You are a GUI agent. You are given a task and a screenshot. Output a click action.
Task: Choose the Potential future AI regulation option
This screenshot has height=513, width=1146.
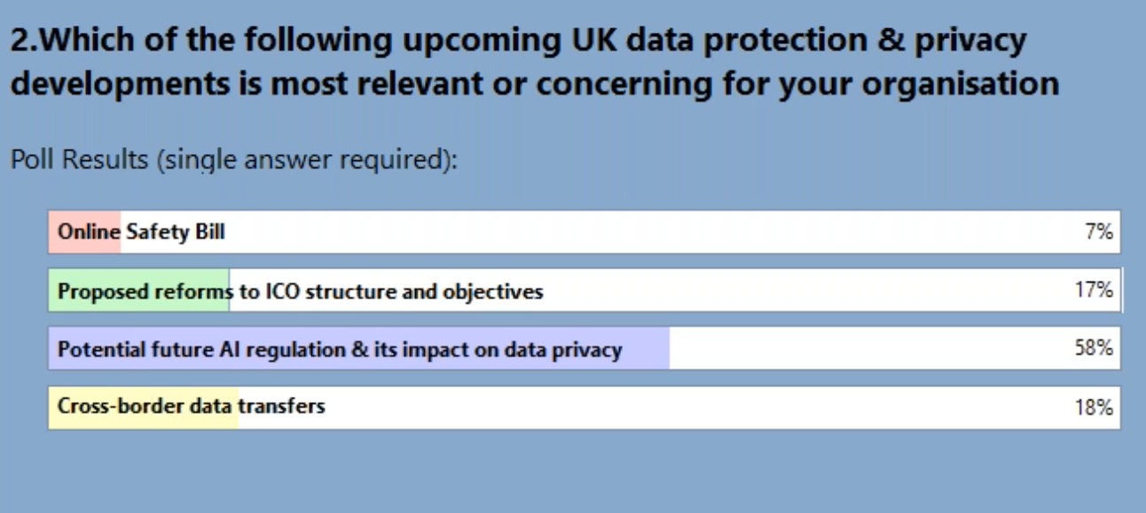click(x=340, y=350)
